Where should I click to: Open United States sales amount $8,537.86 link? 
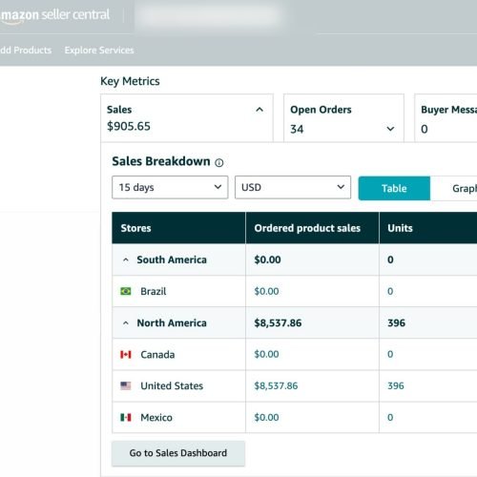276,386
